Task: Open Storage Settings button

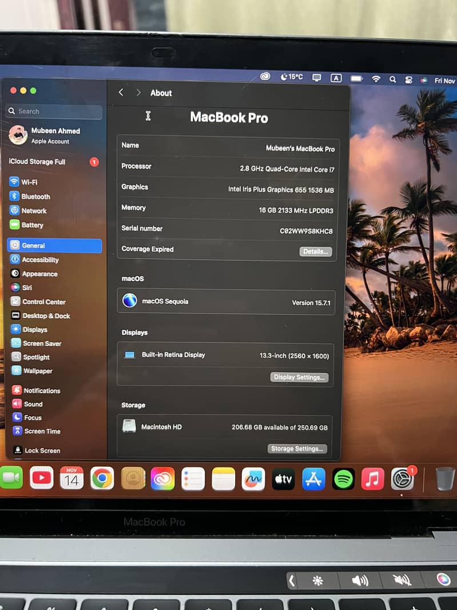Action: [297, 449]
